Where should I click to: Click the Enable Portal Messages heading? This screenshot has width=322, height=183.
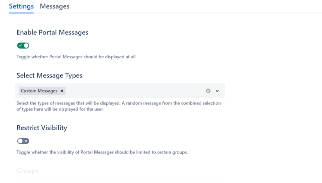52,33
